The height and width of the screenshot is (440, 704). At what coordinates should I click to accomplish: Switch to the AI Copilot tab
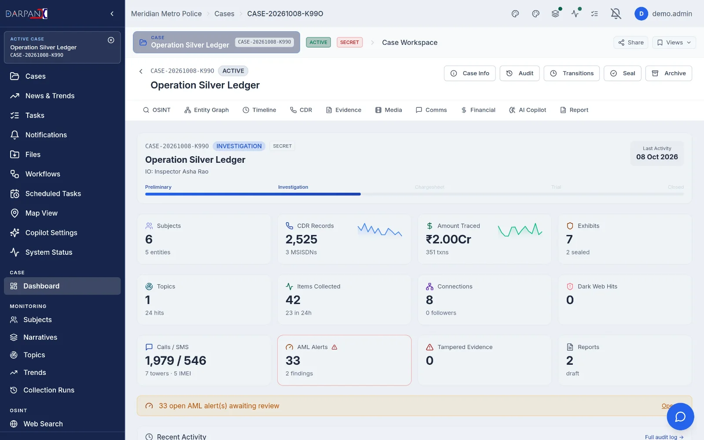coord(528,110)
